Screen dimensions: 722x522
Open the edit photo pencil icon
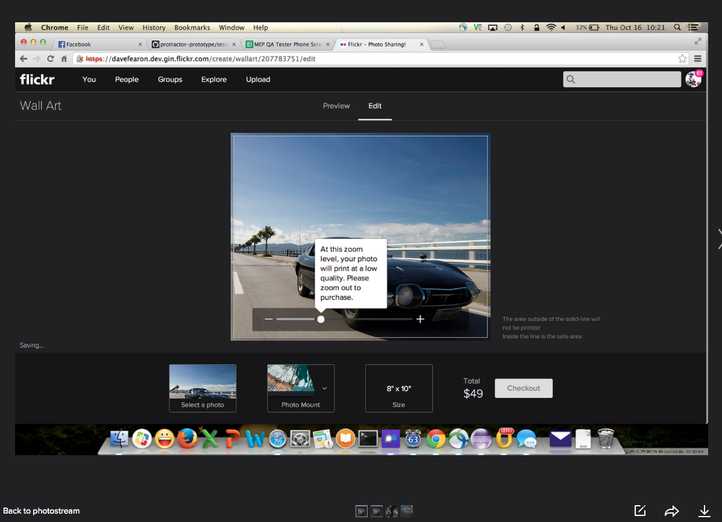pyautogui.click(x=640, y=511)
